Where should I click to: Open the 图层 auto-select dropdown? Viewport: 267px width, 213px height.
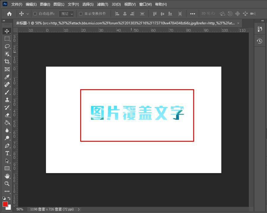click(66, 13)
